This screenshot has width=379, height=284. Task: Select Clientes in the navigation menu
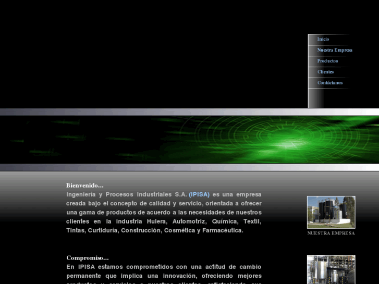(325, 72)
